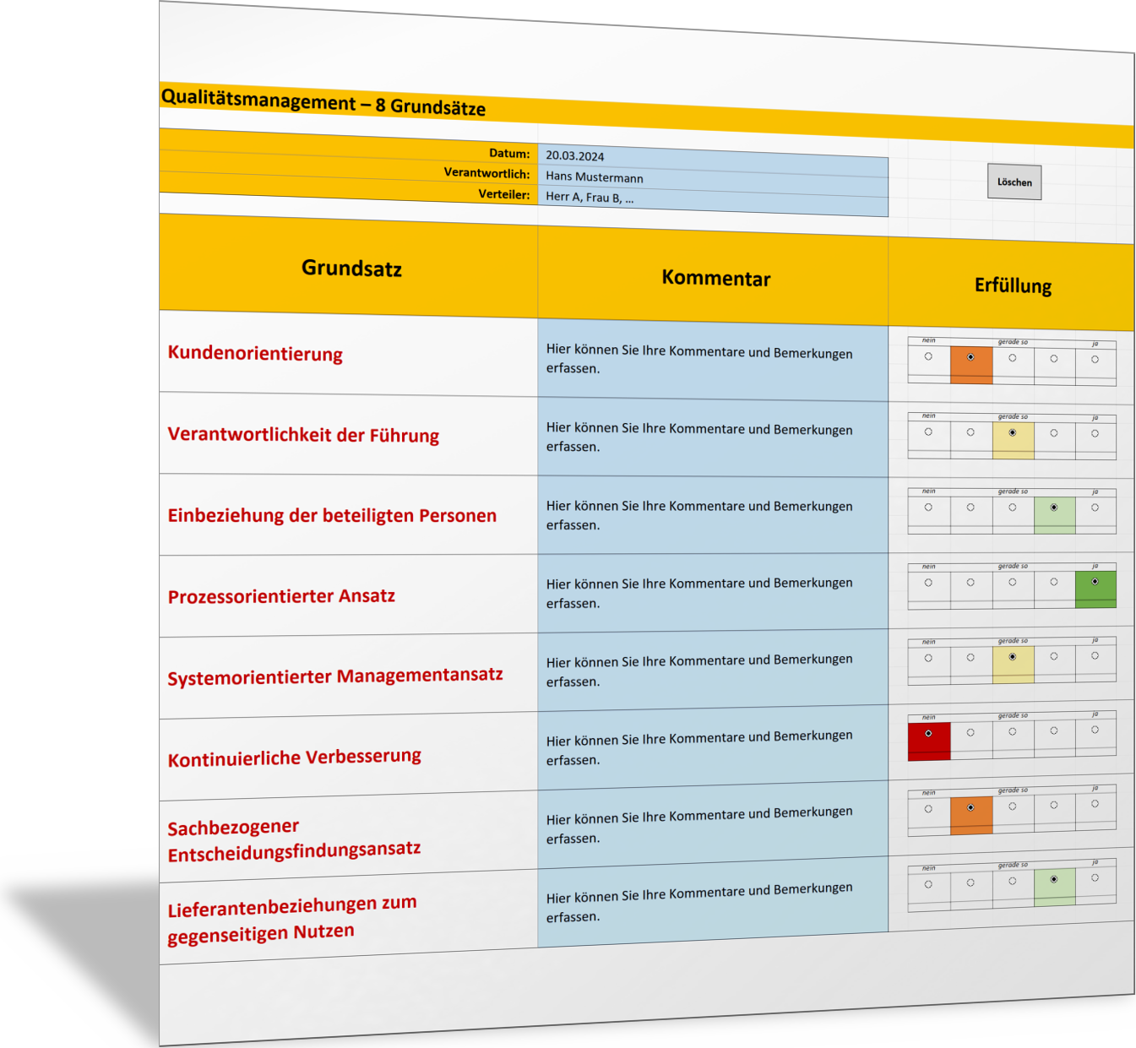
Task: Choose 'ja' for Einbeziehung der beteiligten Personen
Action: pos(1095,508)
